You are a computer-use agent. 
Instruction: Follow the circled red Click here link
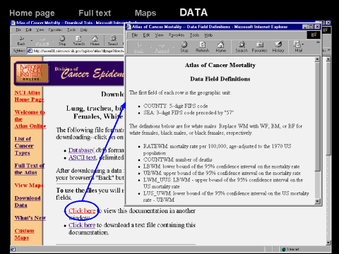pyautogui.click(x=82, y=211)
